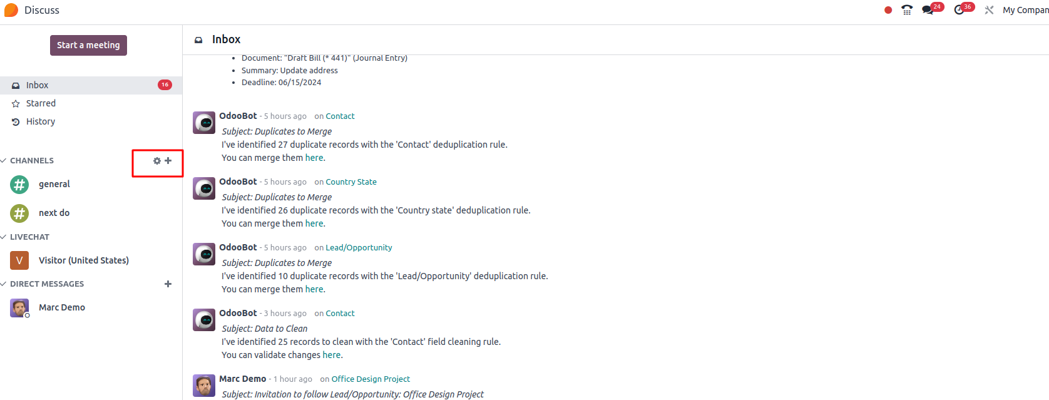
Task: Open activities clock icon with 36 badge
Action: (x=959, y=10)
